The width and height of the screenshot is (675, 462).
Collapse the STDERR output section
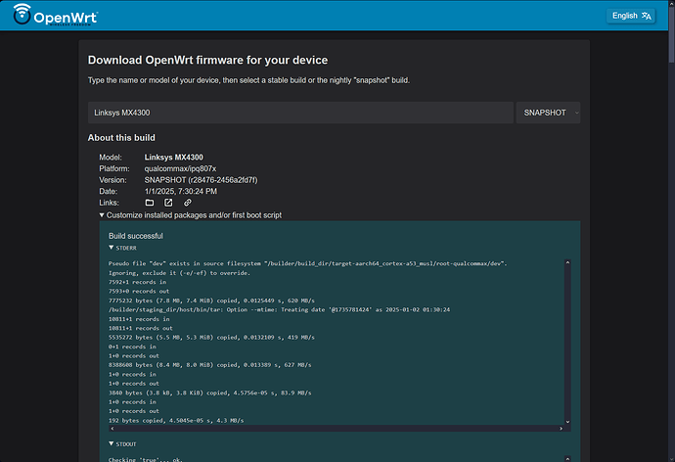click(122, 248)
